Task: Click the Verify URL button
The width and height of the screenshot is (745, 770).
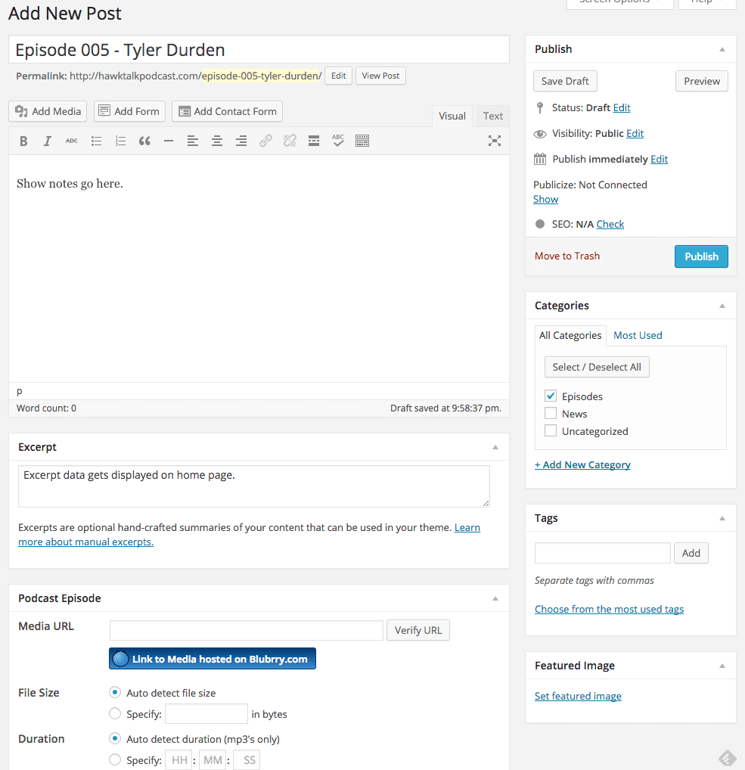Action: click(418, 630)
